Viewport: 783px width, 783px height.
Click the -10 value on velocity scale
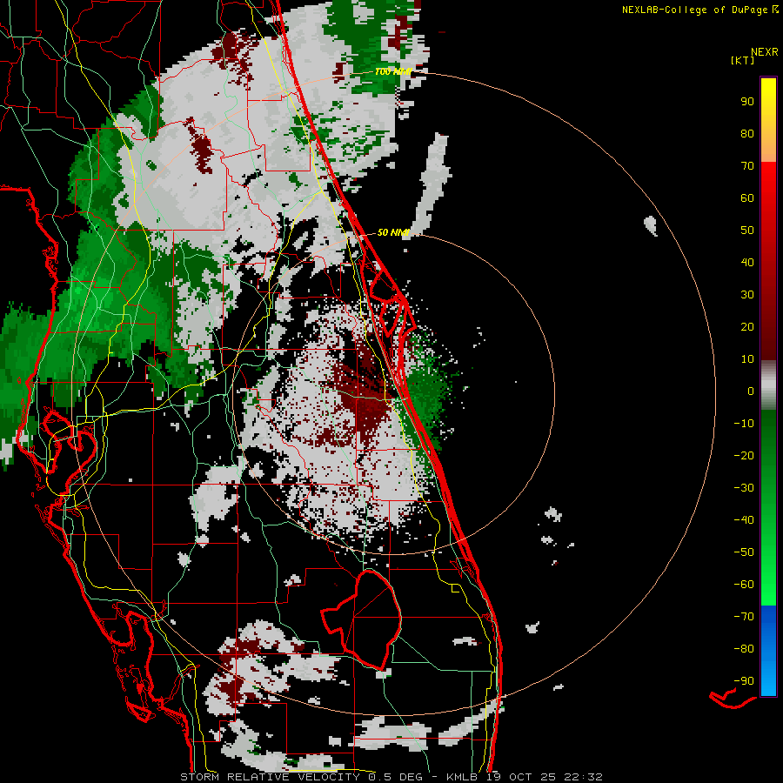(x=744, y=424)
